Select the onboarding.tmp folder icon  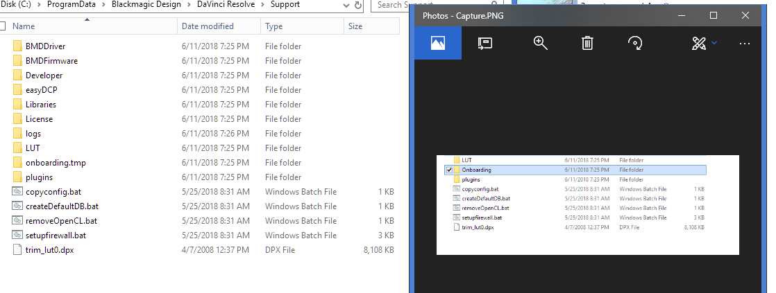tap(17, 163)
